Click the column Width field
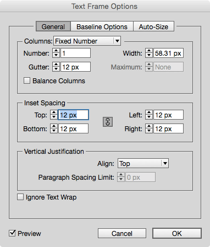This screenshot has width=210, height=247. (x=168, y=53)
